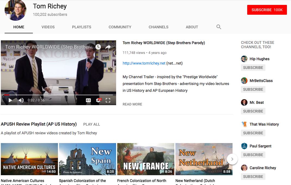Open New Netherland video title
Viewport: 291px width, 185px height.
pos(195,182)
